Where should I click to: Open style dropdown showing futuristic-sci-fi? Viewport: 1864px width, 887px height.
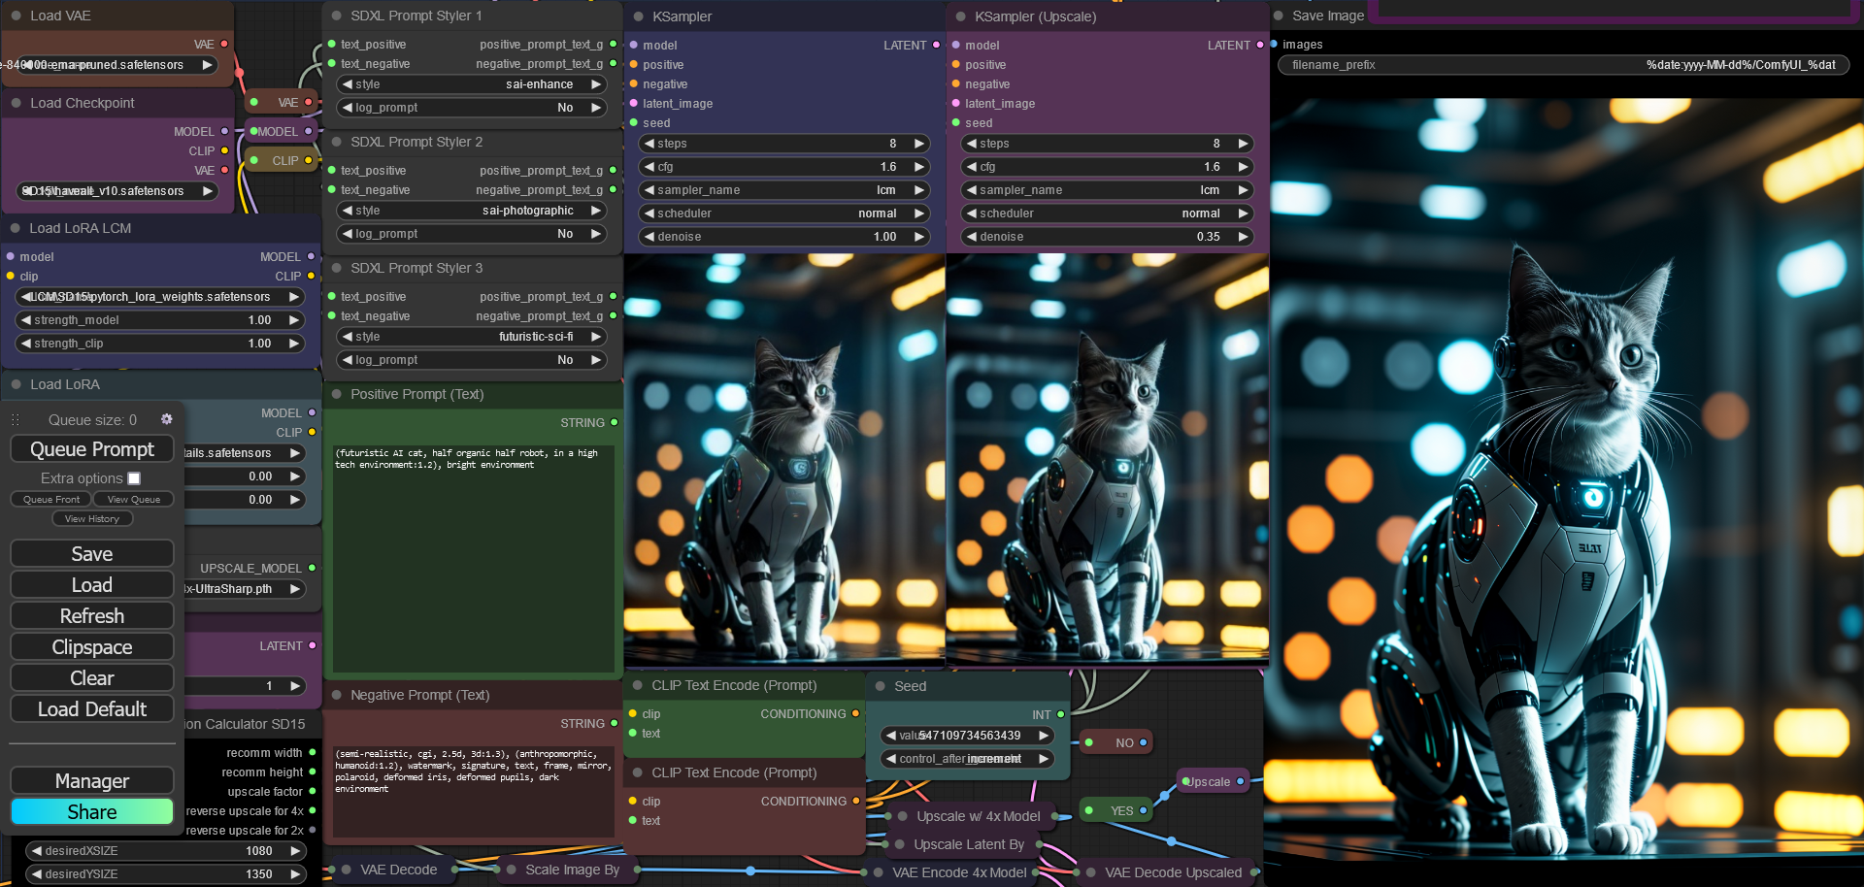pyautogui.click(x=472, y=337)
